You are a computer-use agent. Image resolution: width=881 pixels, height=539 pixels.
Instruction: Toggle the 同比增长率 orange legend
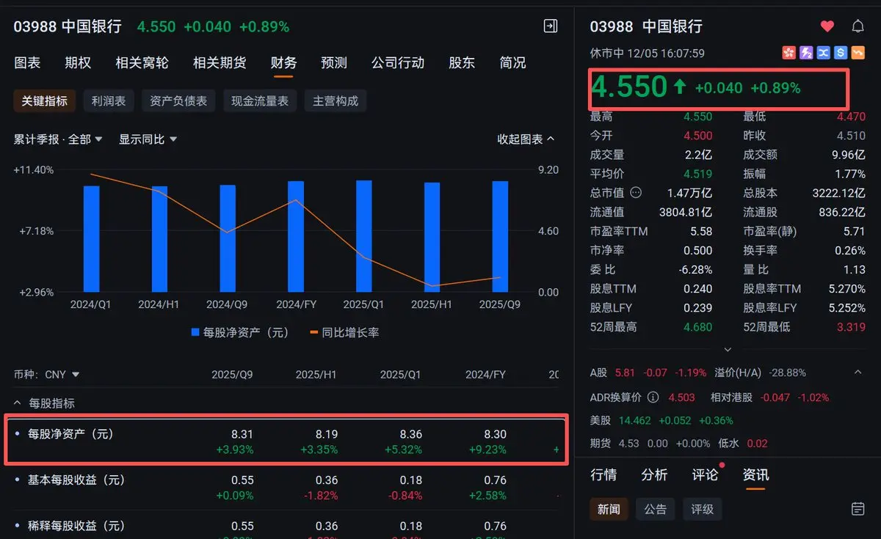tap(344, 332)
